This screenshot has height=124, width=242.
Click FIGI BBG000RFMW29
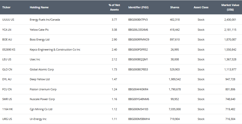pos(139,39)
